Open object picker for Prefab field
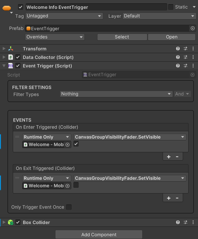Viewport: 198px width, 239px height. [193, 28]
